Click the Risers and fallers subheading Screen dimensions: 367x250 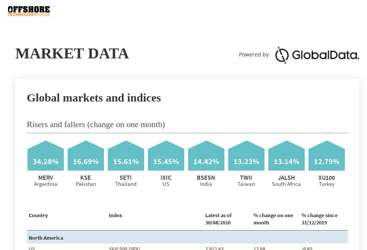pyautogui.click(x=96, y=124)
